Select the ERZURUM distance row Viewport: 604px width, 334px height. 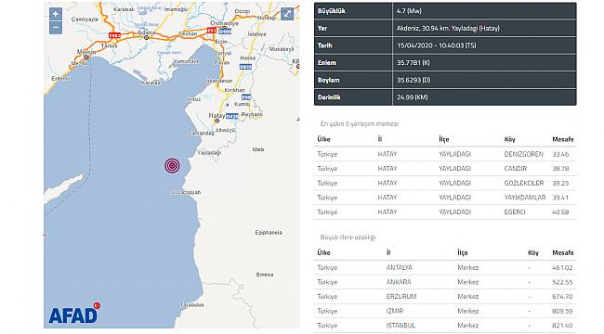(445, 297)
